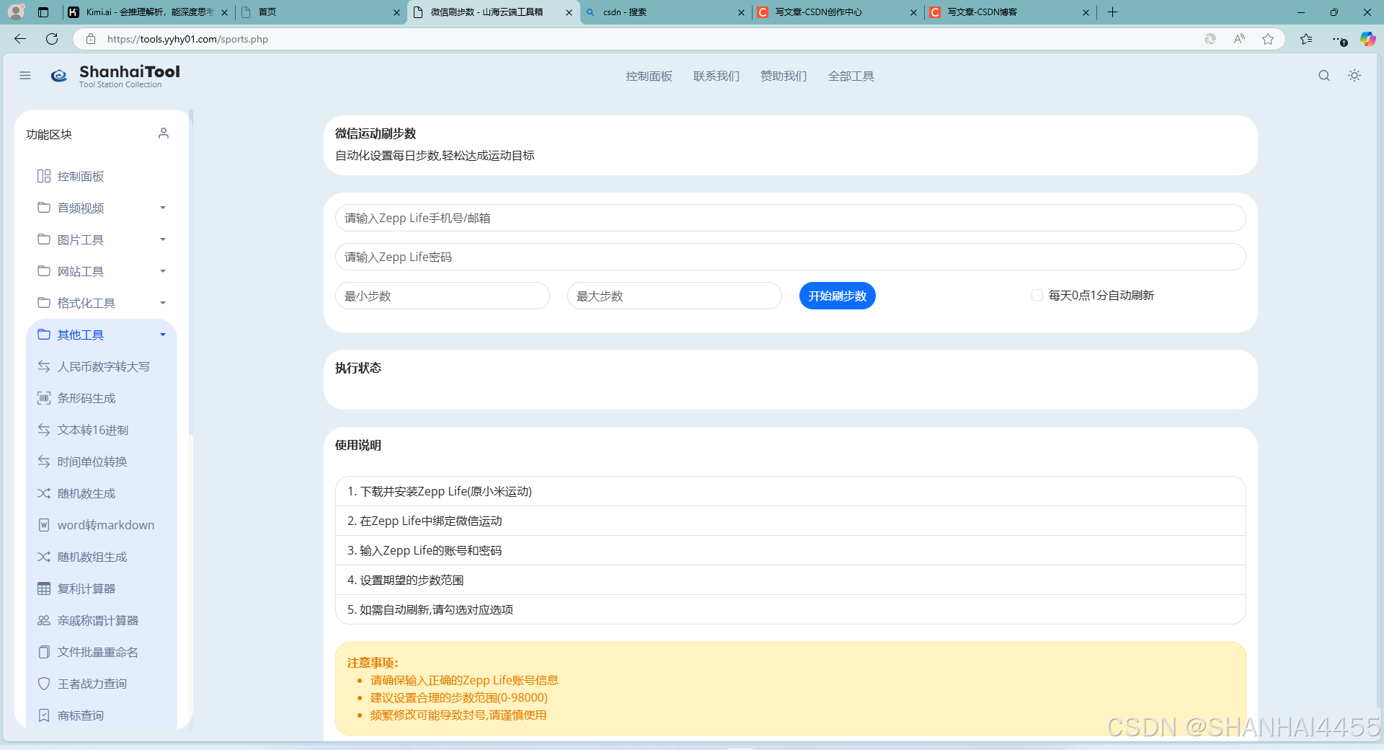The width and height of the screenshot is (1384, 750).
Task: Click 联系我们 in top navigation
Action: point(717,76)
